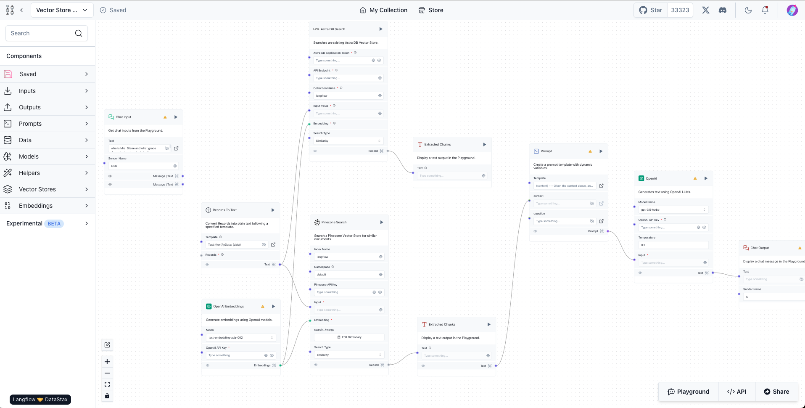Open the Playground button
Viewport: 805px width, 408px height.
(688, 392)
